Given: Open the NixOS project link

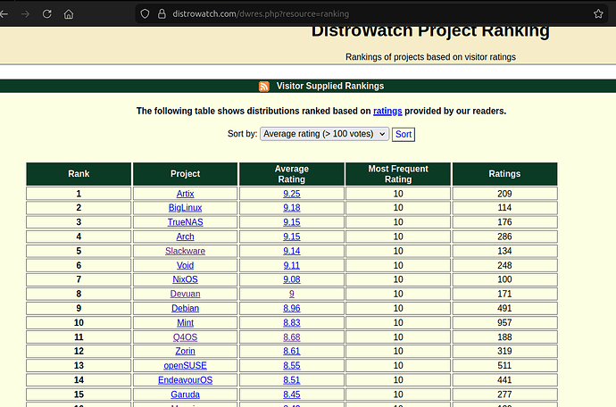Looking at the screenshot, I should pos(185,279).
